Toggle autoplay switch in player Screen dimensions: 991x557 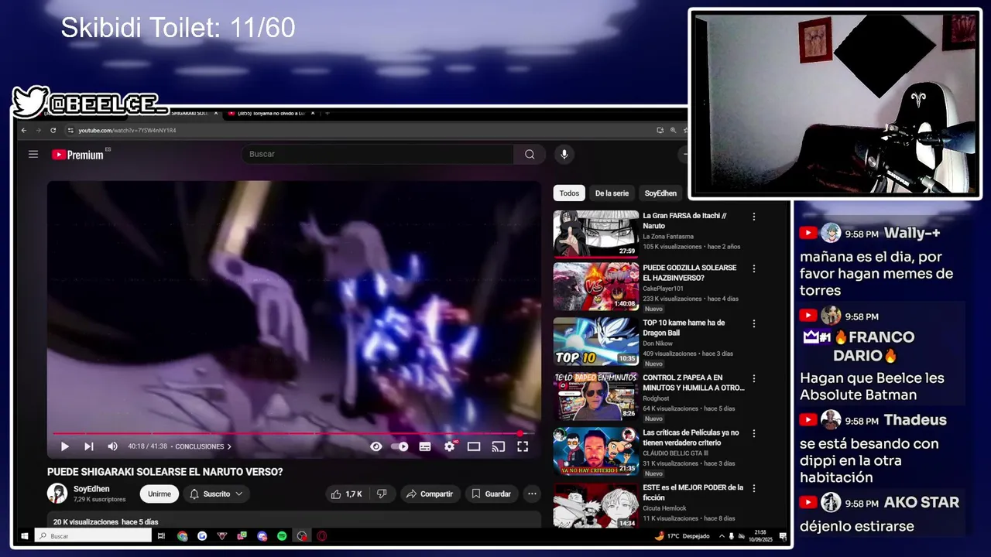coord(399,446)
